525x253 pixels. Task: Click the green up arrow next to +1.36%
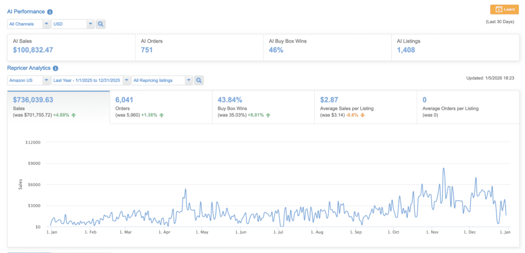click(x=160, y=115)
